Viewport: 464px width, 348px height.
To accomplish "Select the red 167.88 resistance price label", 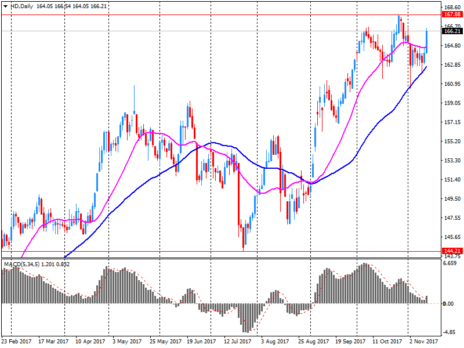I will (x=452, y=14).
